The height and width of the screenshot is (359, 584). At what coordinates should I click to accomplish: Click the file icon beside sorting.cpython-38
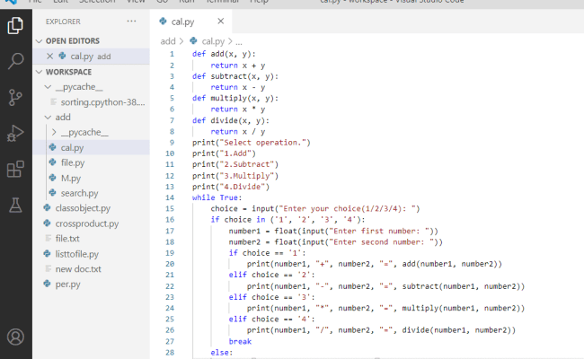53,102
